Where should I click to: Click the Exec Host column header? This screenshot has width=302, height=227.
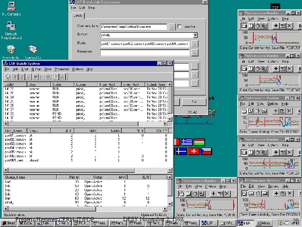point(133,84)
